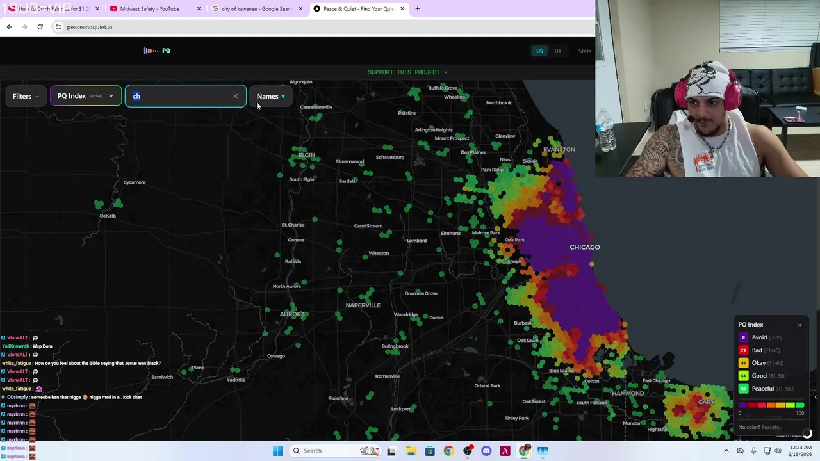Viewport: 820px width, 461px height.
Task: Click the Oak Park map label
Action: [514, 240]
